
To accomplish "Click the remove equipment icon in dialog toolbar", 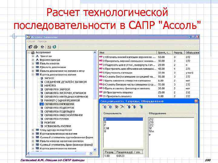I will click(122, 107).
